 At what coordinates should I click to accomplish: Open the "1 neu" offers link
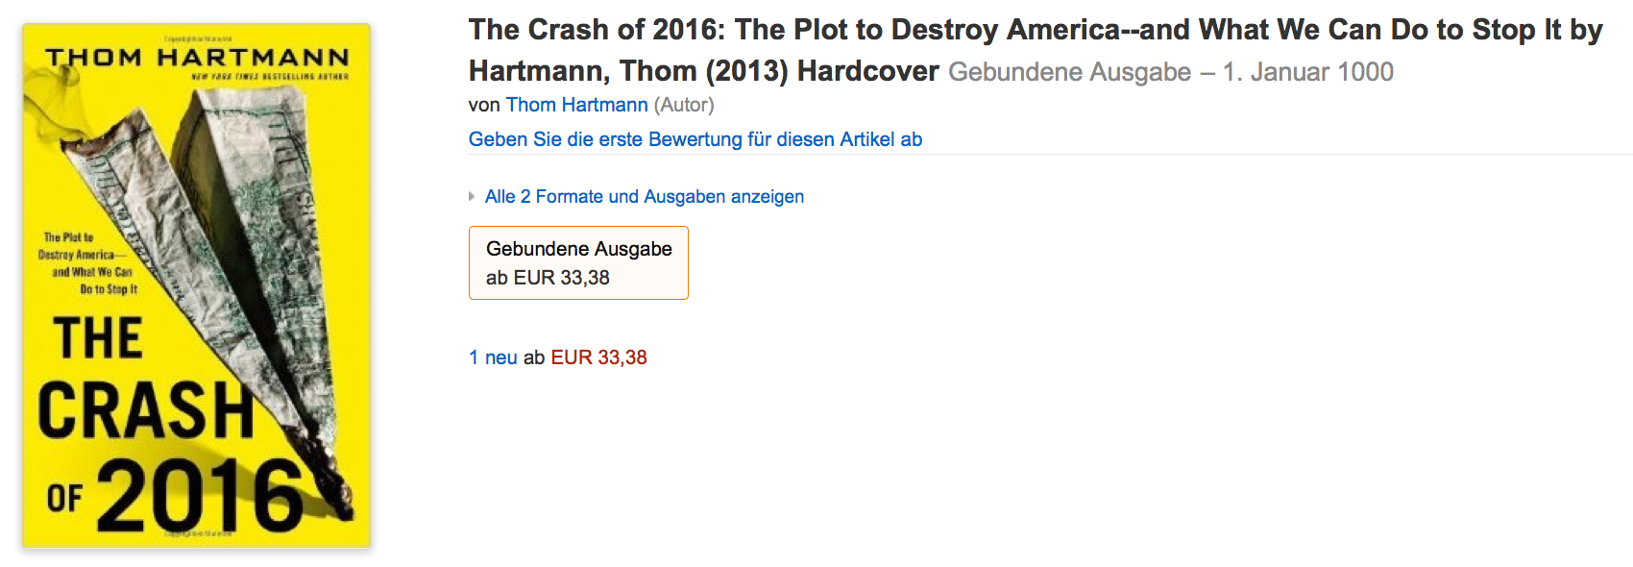493,357
